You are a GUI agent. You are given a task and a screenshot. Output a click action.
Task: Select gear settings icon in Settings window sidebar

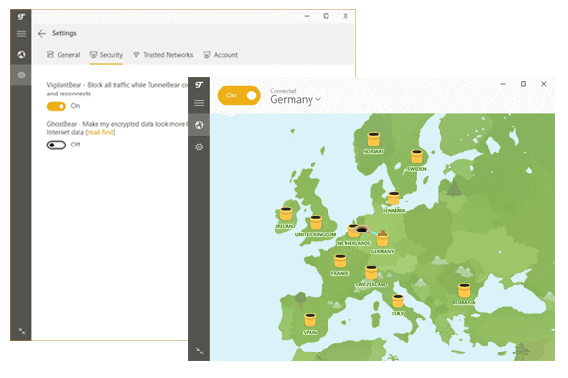point(21,75)
